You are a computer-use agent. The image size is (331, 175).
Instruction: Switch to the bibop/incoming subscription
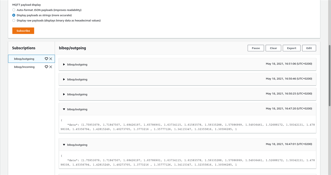[x=24, y=67]
